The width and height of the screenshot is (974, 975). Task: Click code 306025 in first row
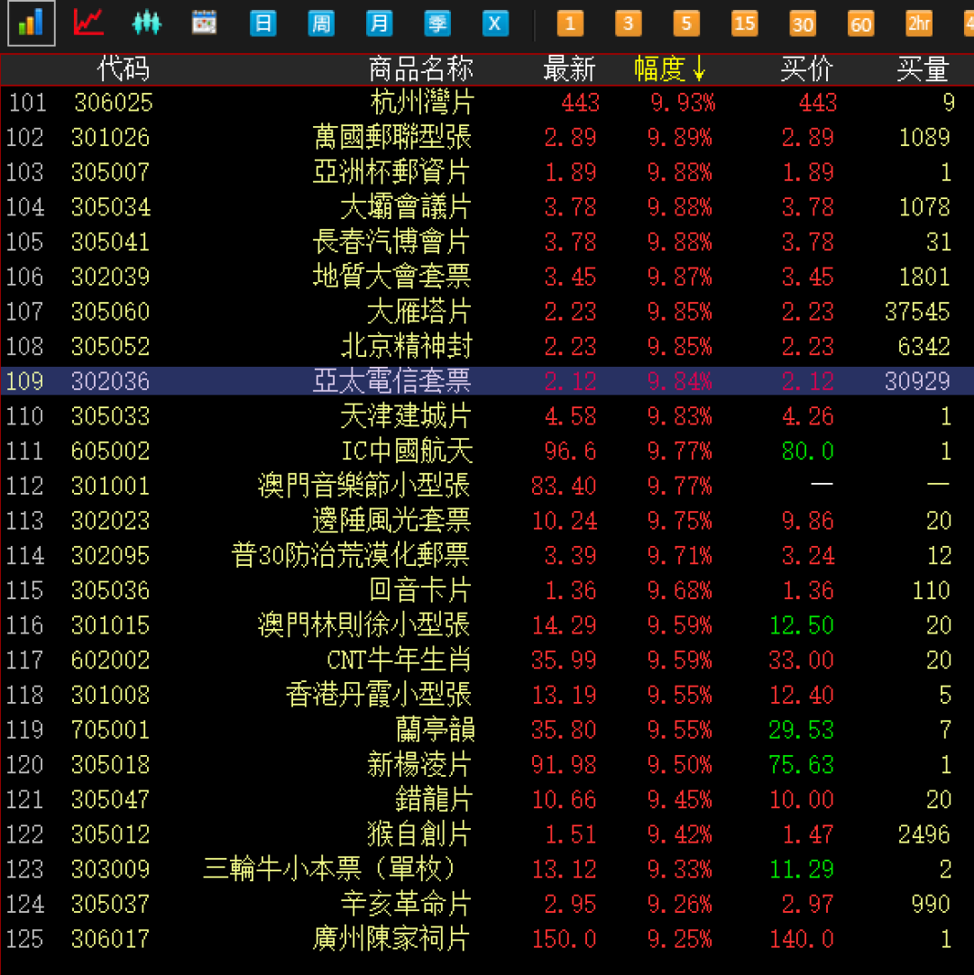(x=114, y=103)
